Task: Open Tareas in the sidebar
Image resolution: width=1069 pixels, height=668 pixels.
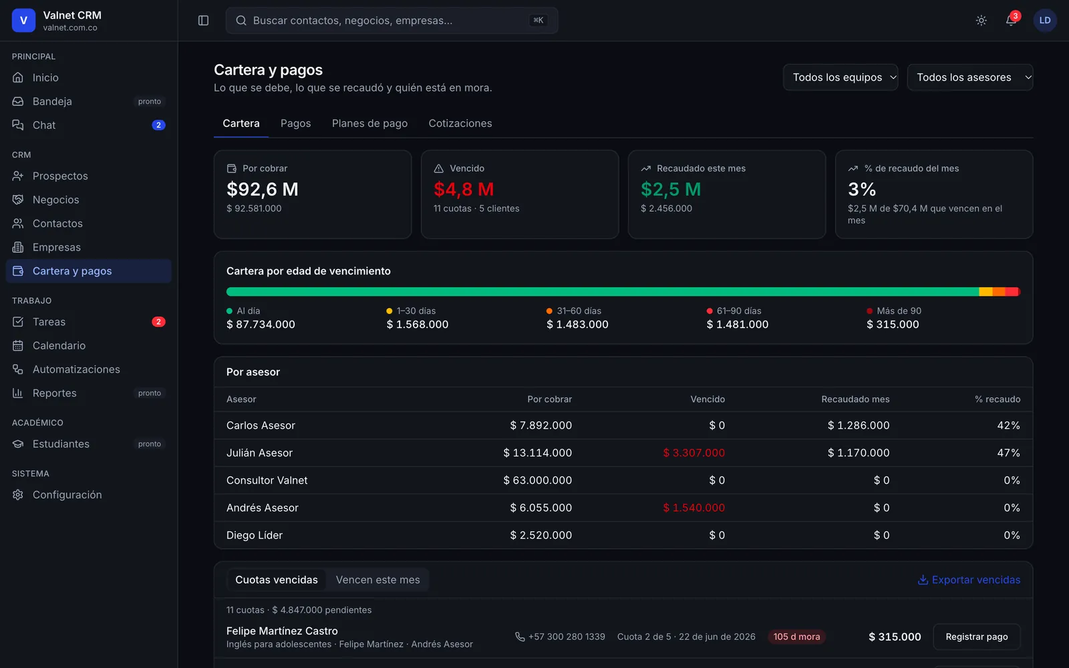Action: (89, 322)
